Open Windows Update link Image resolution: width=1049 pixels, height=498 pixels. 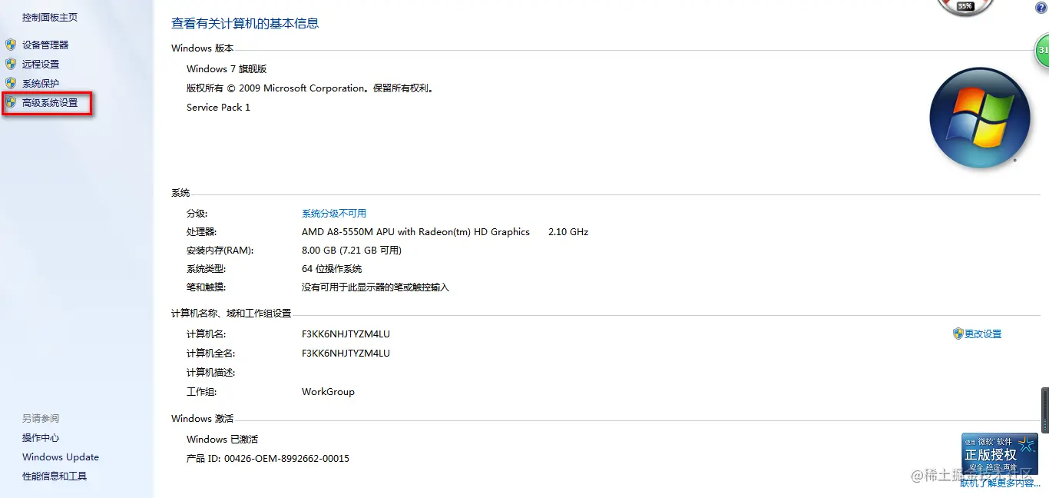point(61,456)
